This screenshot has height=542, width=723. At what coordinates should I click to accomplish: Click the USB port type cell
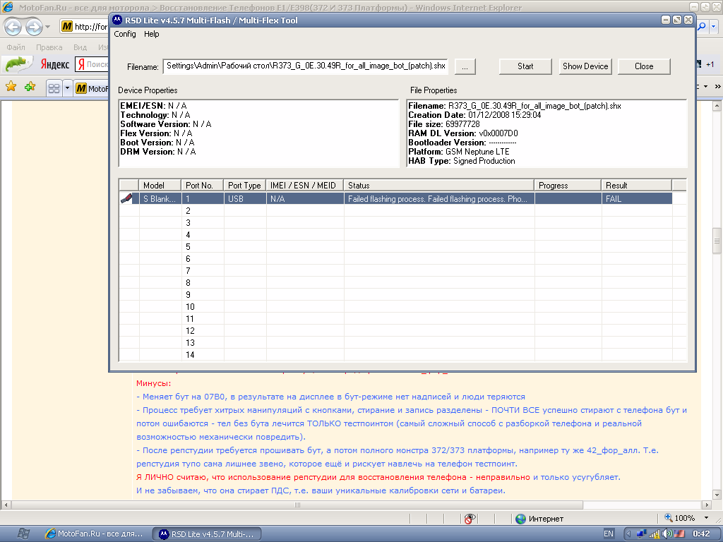point(245,198)
